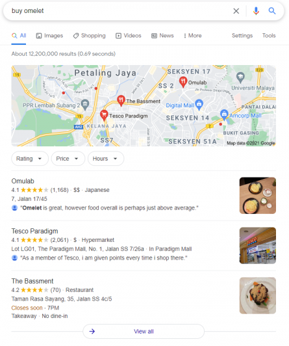This screenshot has height=346, width=289.
Task: Select the Tesco Paradigm shopping cart pin
Action: click(104, 115)
